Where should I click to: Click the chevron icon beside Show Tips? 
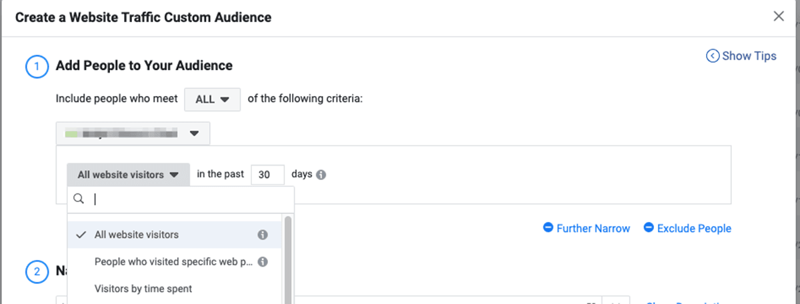pyautogui.click(x=713, y=56)
